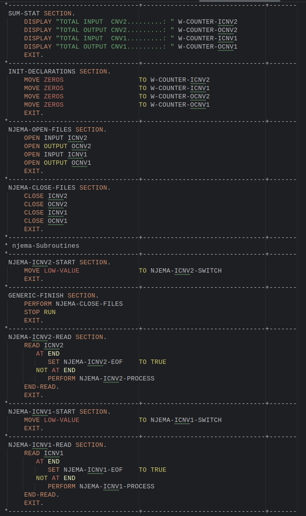The height and width of the screenshot is (516, 306).
Task: Click the horizontal scrollbar thumb at top
Action: pos(240,1)
